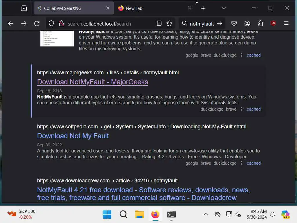Open S&P 500 widget on taskbar

point(21,214)
